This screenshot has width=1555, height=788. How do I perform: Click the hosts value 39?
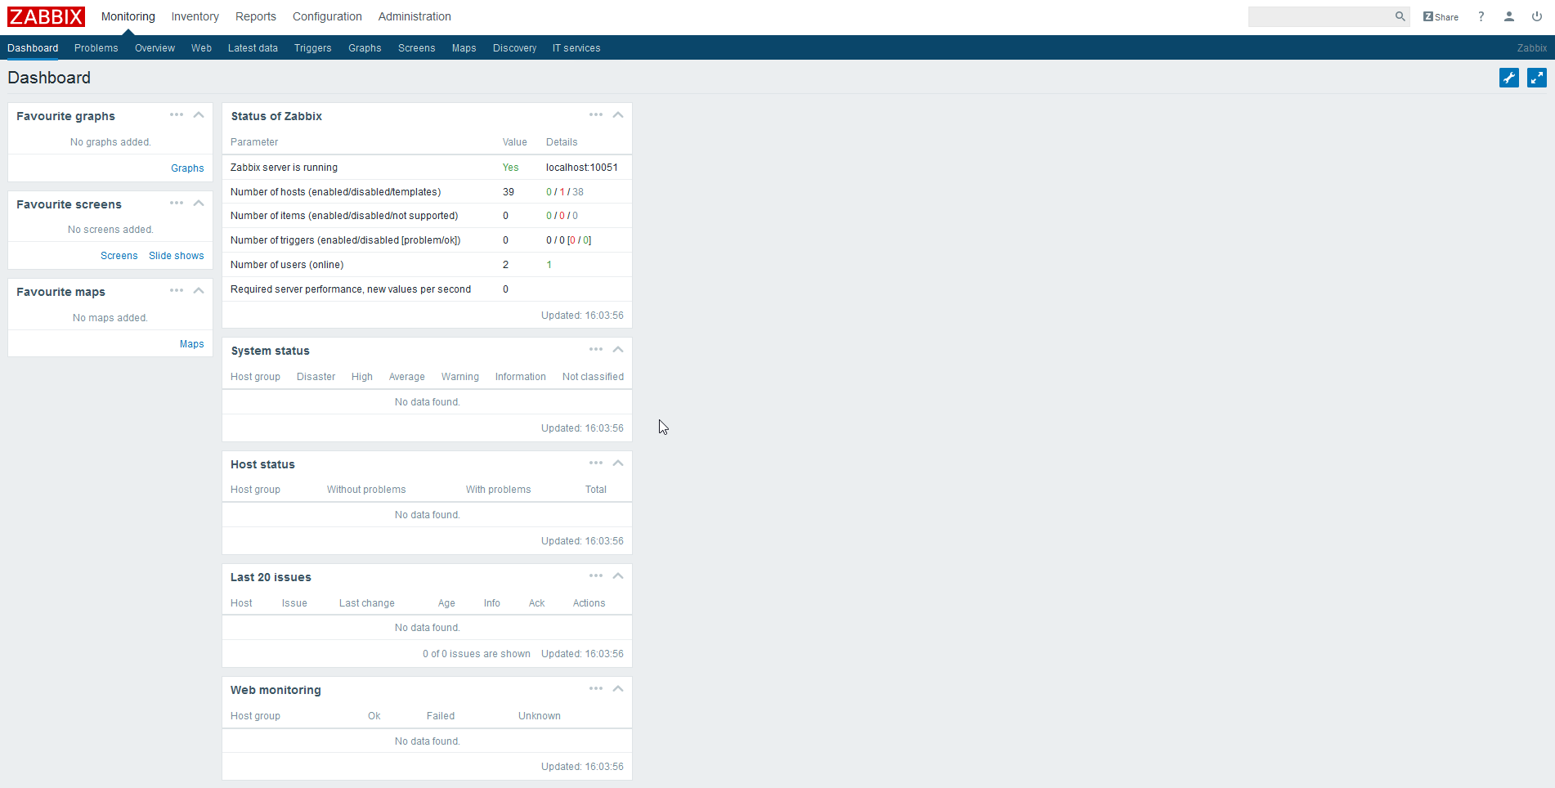pyautogui.click(x=509, y=192)
